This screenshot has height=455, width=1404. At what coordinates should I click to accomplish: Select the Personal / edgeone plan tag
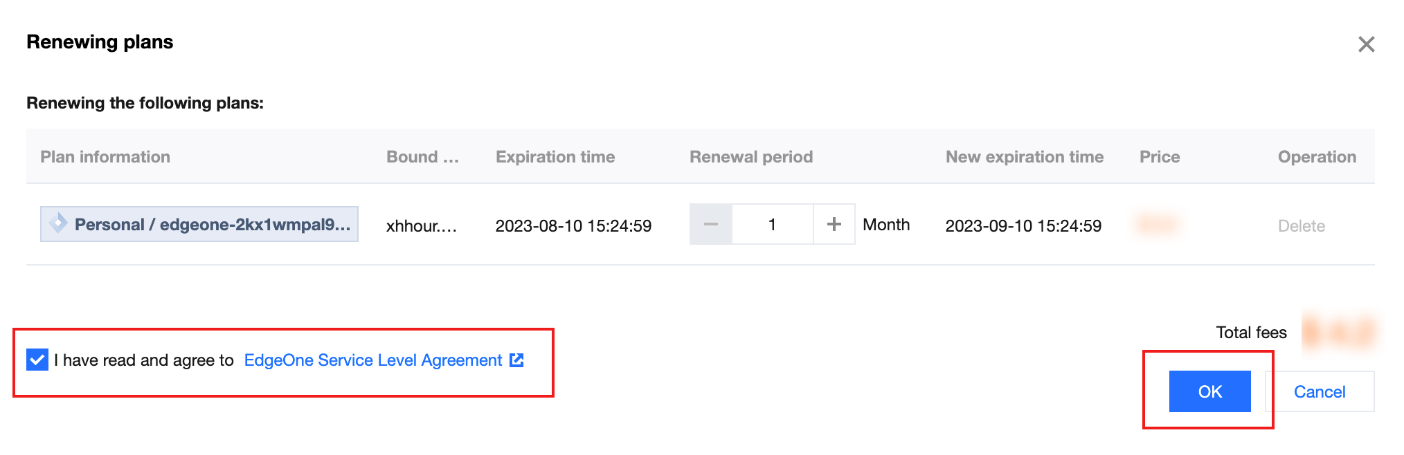211,225
